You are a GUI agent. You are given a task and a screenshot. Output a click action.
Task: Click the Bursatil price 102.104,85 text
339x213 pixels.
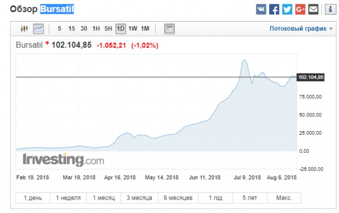(72, 45)
